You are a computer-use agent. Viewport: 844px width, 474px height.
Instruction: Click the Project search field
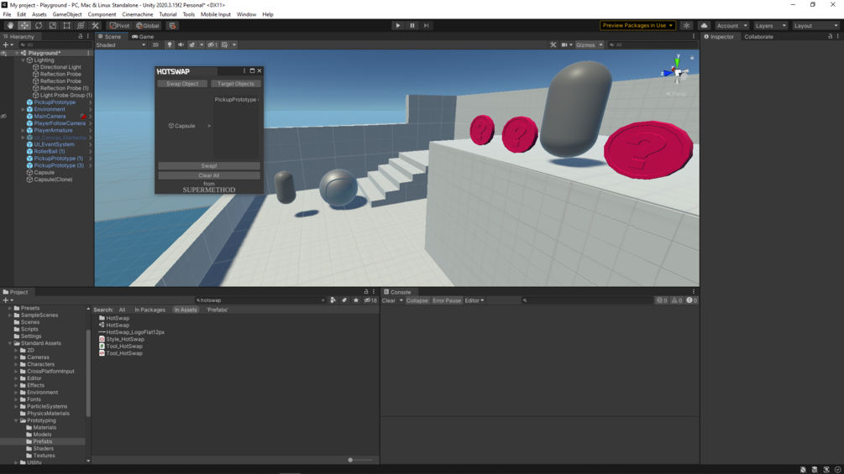point(260,300)
